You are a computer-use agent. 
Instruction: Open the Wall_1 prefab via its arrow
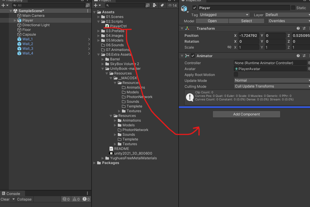(89, 39)
